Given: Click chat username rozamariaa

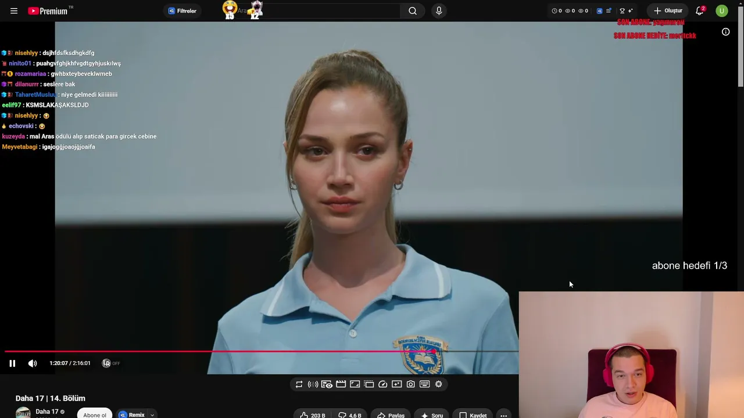Looking at the screenshot, I should (x=30, y=74).
